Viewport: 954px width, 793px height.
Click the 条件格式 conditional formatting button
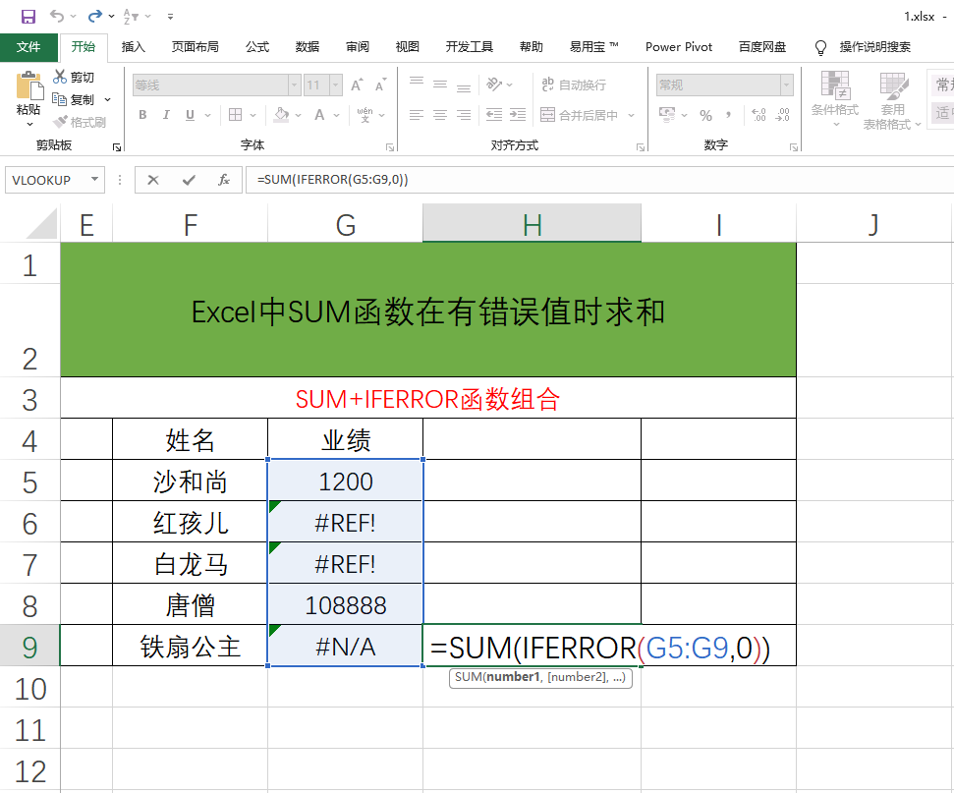coord(835,99)
